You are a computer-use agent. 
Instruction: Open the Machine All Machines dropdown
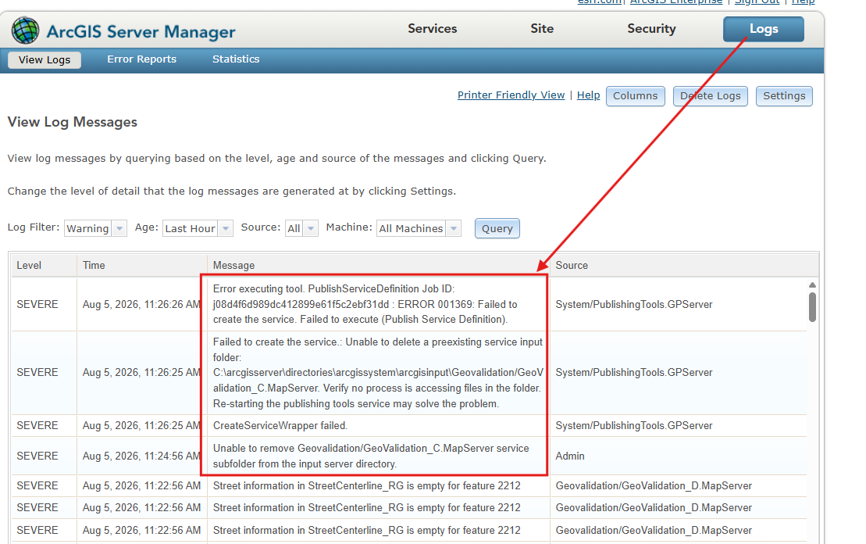(x=419, y=228)
